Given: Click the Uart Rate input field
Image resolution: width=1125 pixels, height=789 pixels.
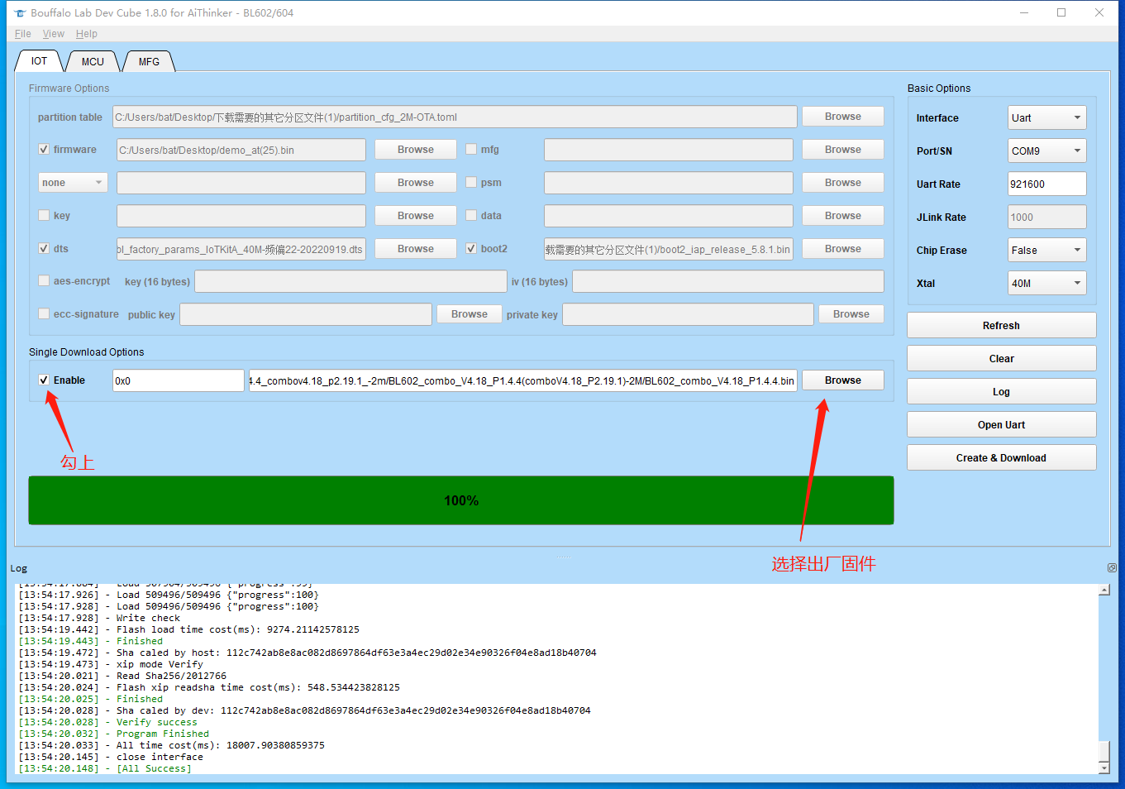Looking at the screenshot, I should click(1046, 184).
